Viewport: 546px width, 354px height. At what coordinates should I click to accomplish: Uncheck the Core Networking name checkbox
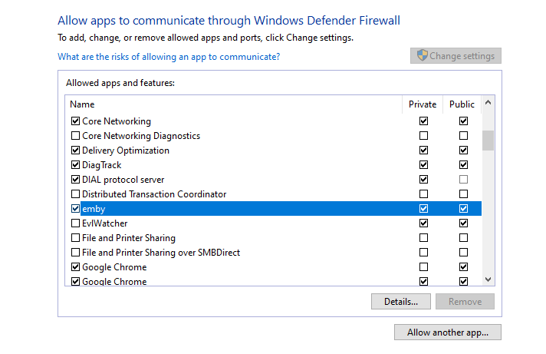pos(75,121)
